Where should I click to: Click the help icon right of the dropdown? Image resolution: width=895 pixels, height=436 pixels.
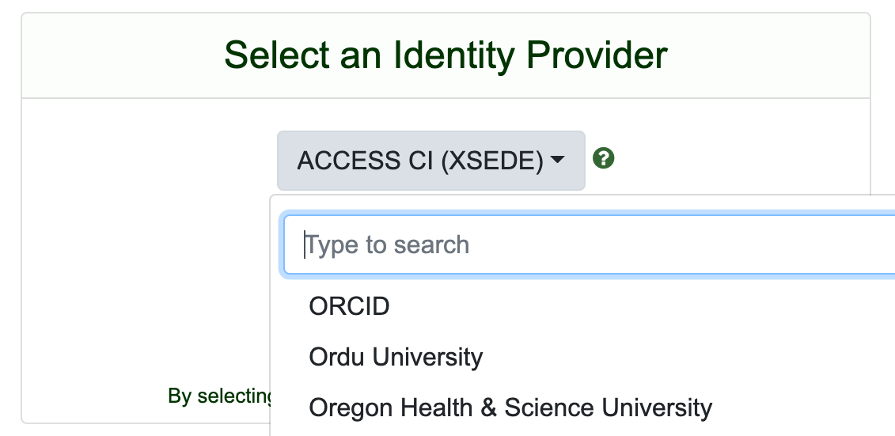(x=604, y=159)
